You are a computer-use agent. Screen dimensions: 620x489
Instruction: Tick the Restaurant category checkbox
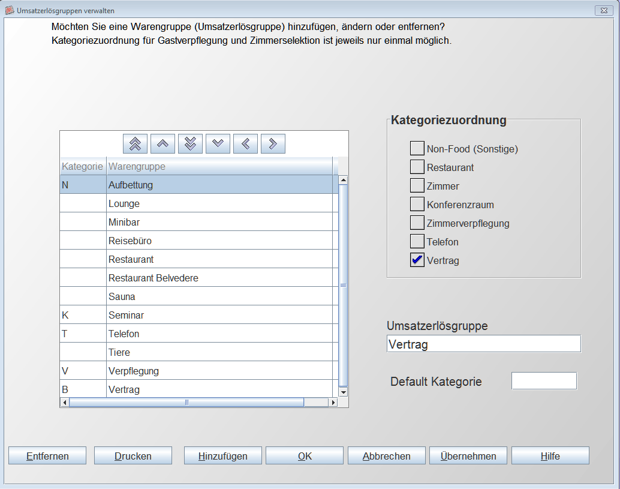pos(417,167)
